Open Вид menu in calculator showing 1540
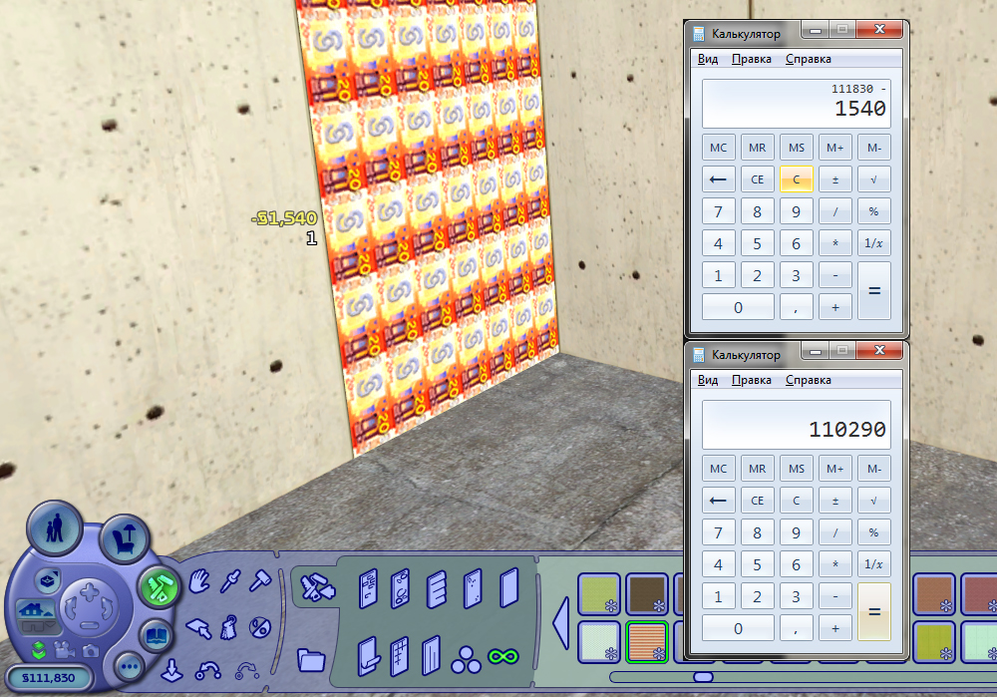This screenshot has width=997, height=697. click(x=708, y=59)
